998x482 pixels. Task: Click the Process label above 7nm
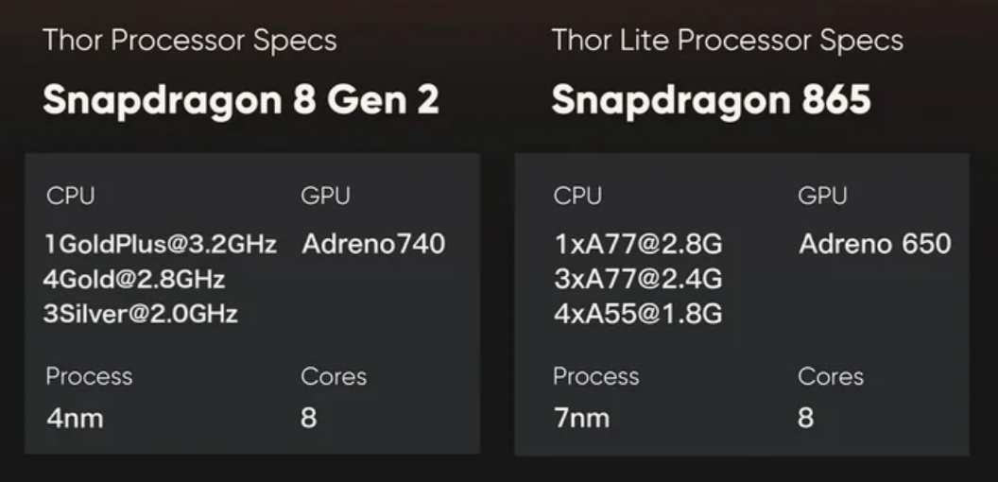(595, 376)
